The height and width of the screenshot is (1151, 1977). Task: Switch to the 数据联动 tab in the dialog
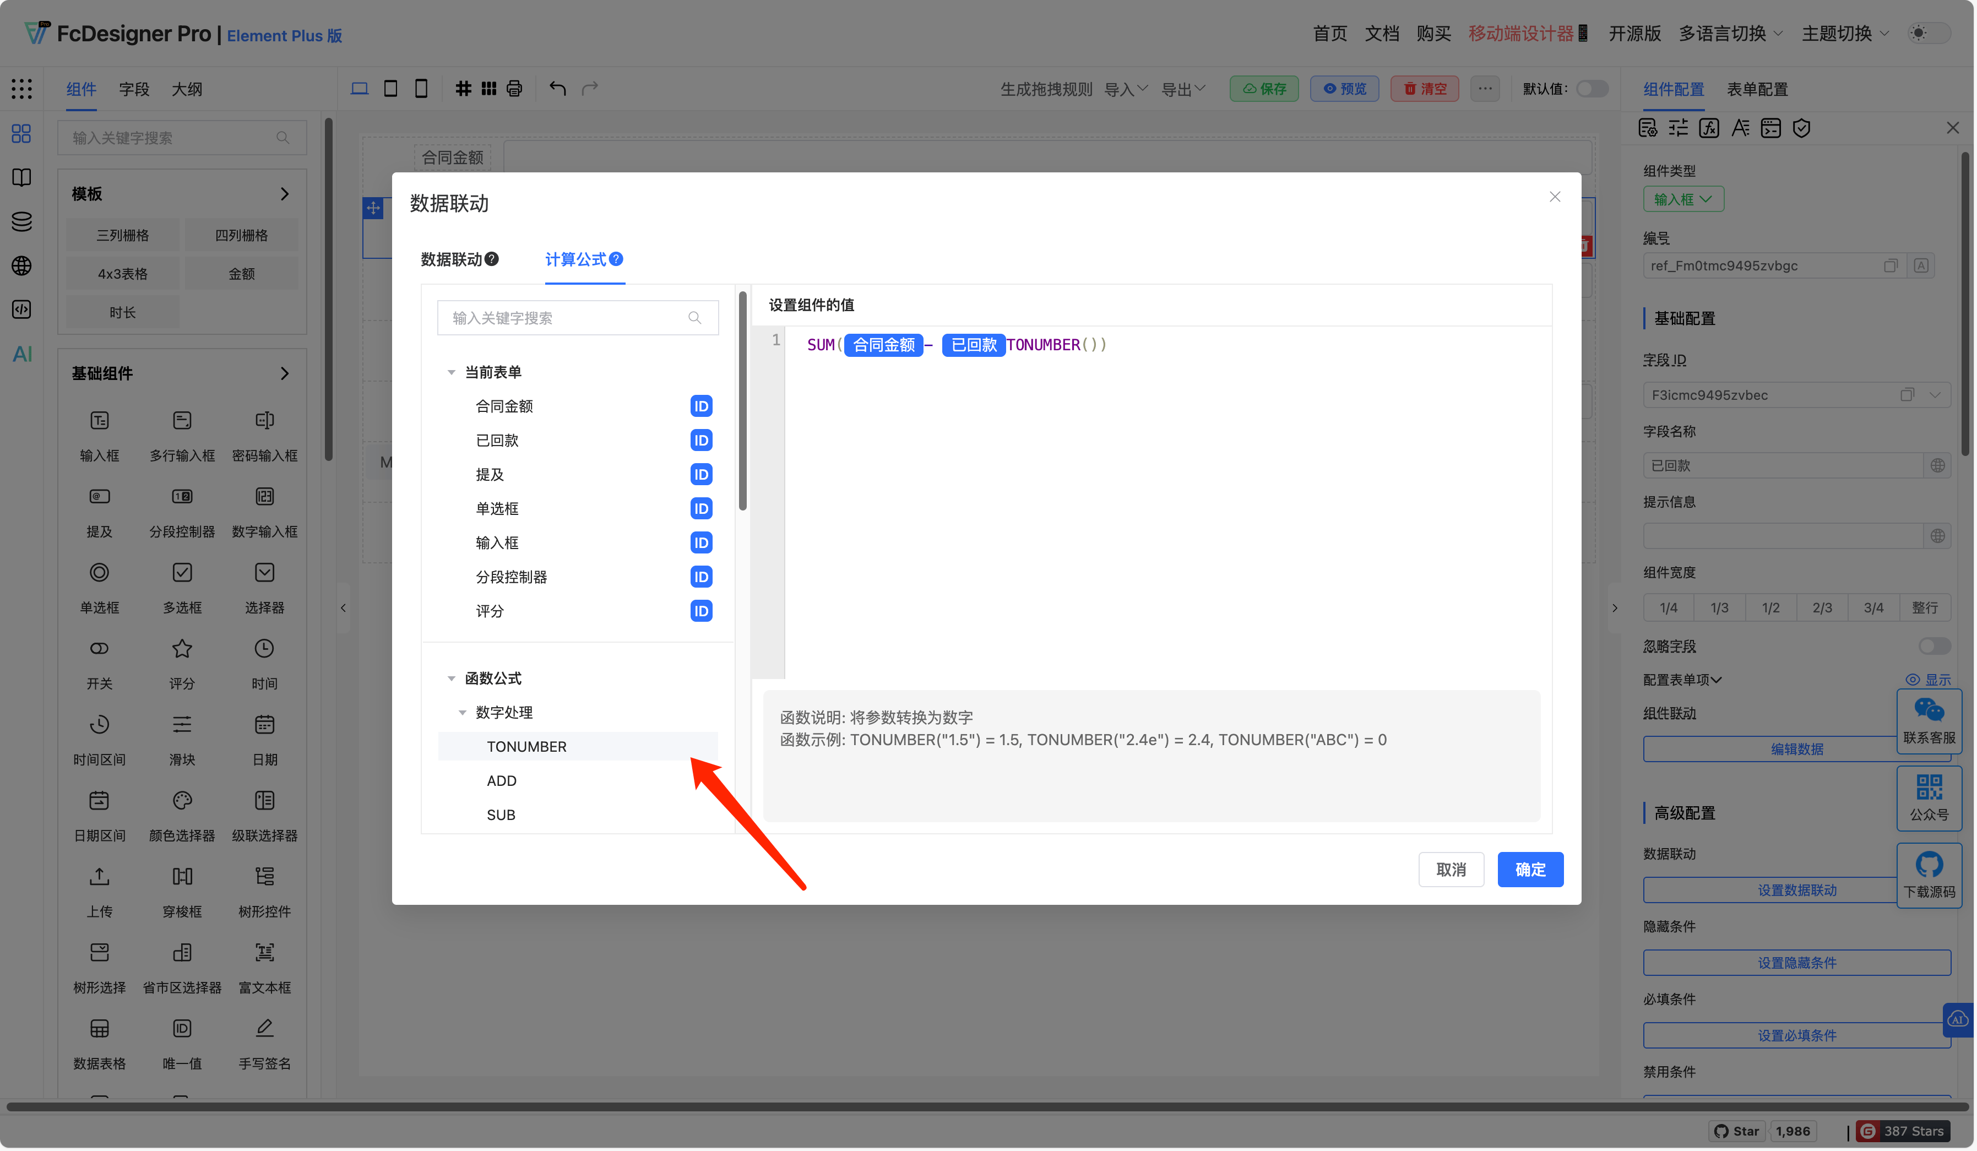coord(451,260)
